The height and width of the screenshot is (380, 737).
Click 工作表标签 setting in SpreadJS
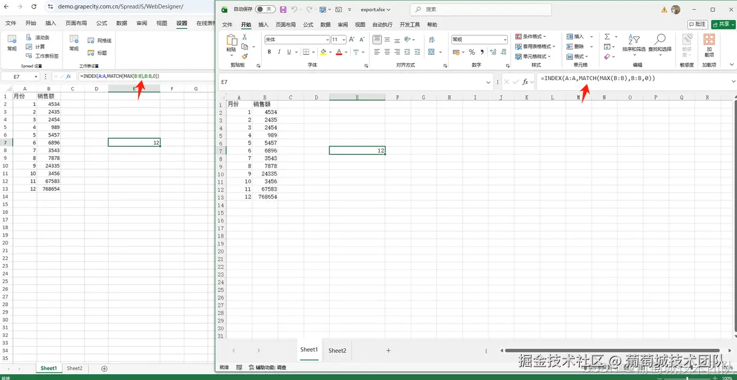(42, 56)
